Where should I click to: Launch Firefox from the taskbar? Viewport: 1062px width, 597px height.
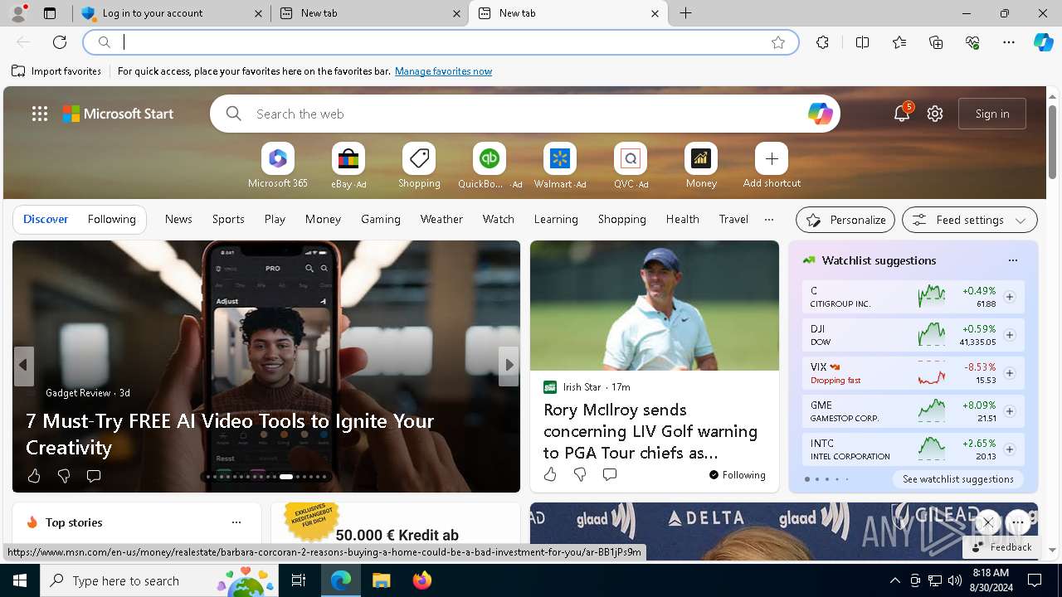(x=422, y=580)
